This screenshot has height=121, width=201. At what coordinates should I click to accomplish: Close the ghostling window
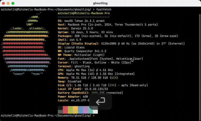3,3
